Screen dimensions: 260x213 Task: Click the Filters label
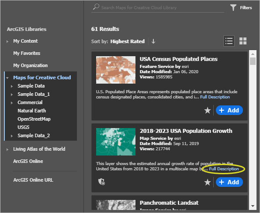click(246, 8)
